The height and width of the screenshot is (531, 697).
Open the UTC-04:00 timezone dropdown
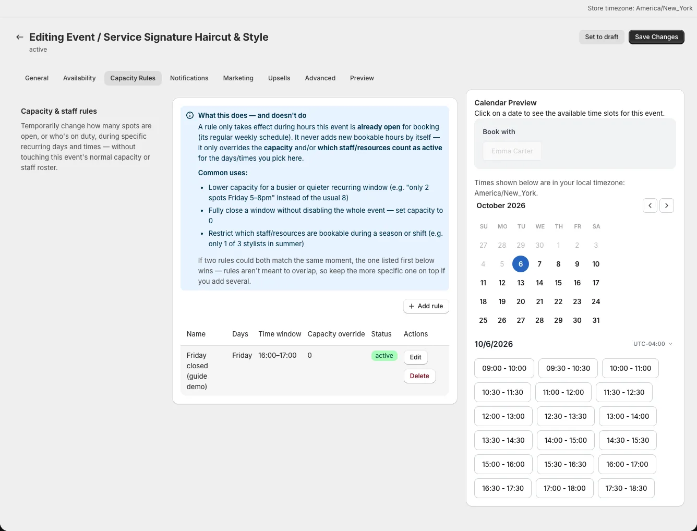pyautogui.click(x=653, y=344)
